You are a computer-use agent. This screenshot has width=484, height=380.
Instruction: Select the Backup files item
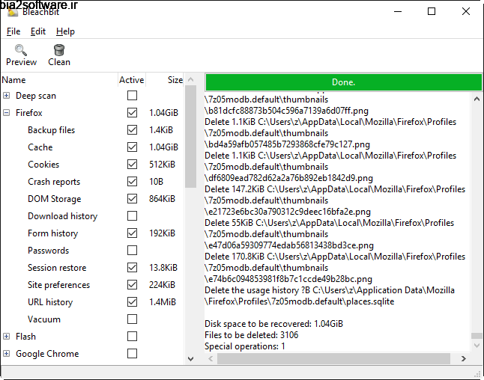point(51,130)
